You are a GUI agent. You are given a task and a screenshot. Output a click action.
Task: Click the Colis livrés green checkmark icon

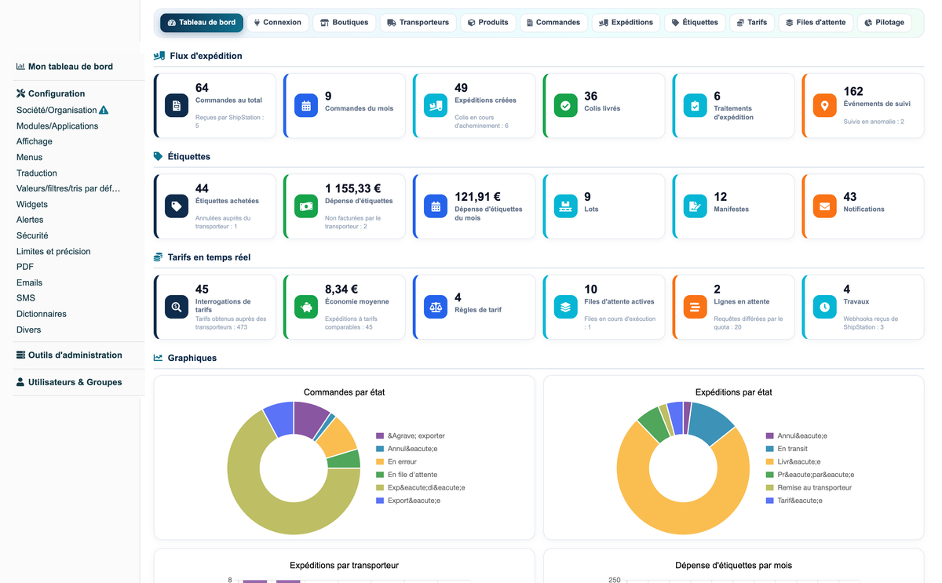click(x=565, y=105)
